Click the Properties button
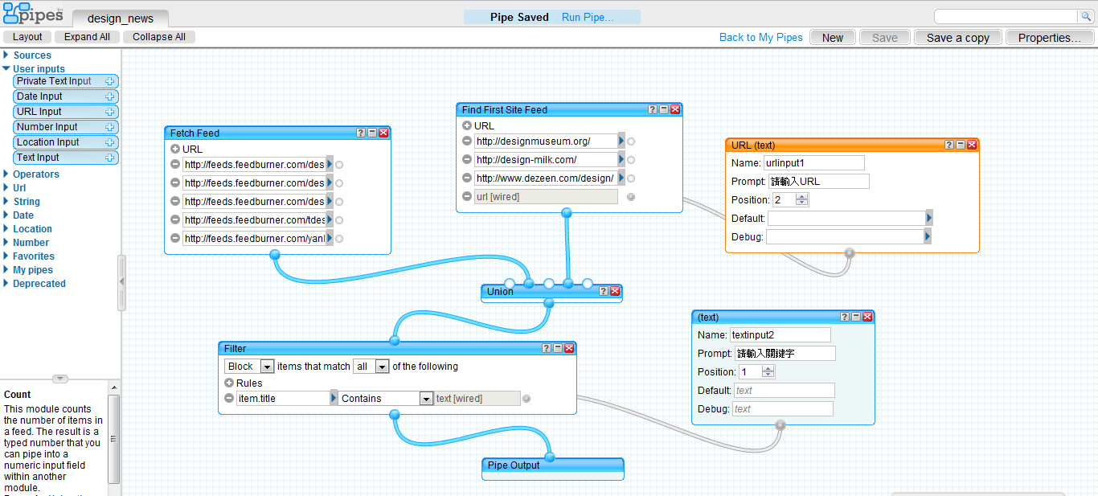Viewport: 1098px width, 496px height. (x=1049, y=38)
